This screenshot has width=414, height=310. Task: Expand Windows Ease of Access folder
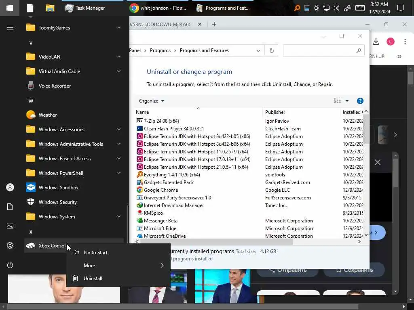tap(74, 158)
